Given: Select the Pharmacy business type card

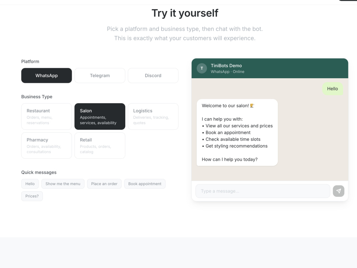Looking at the screenshot, I should [46, 145].
